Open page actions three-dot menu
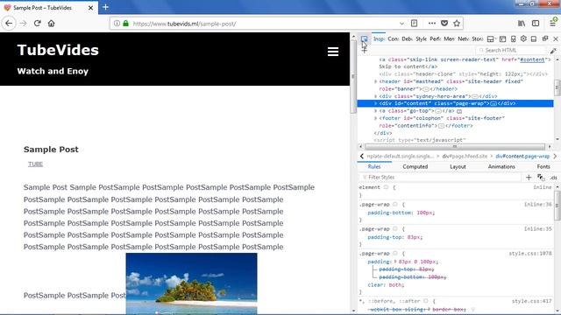The width and height of the screenshot is (561, 315). pos(432,24)
